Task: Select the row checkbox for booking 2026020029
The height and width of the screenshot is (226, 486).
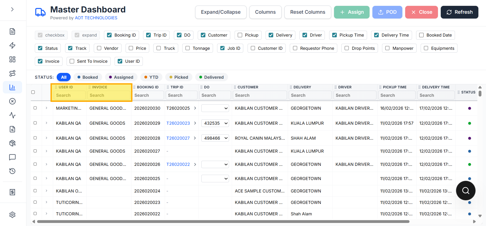Action: (x=35, y=123)
